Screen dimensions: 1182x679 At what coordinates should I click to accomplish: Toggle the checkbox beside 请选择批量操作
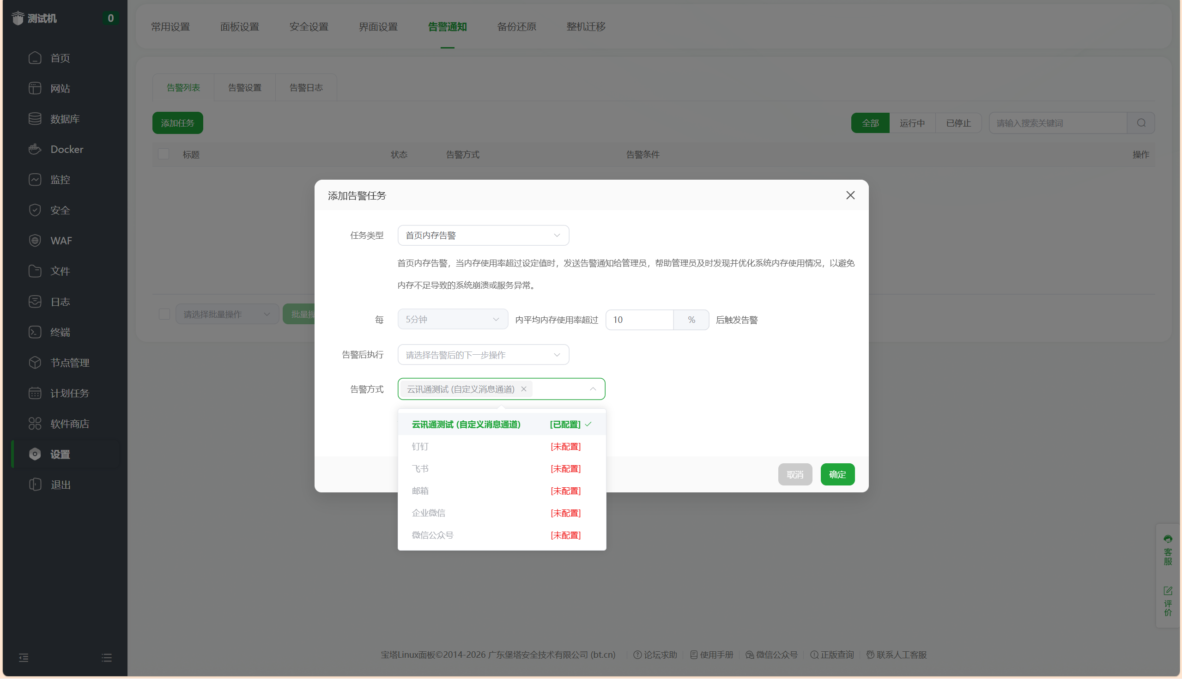click(164, 314)
